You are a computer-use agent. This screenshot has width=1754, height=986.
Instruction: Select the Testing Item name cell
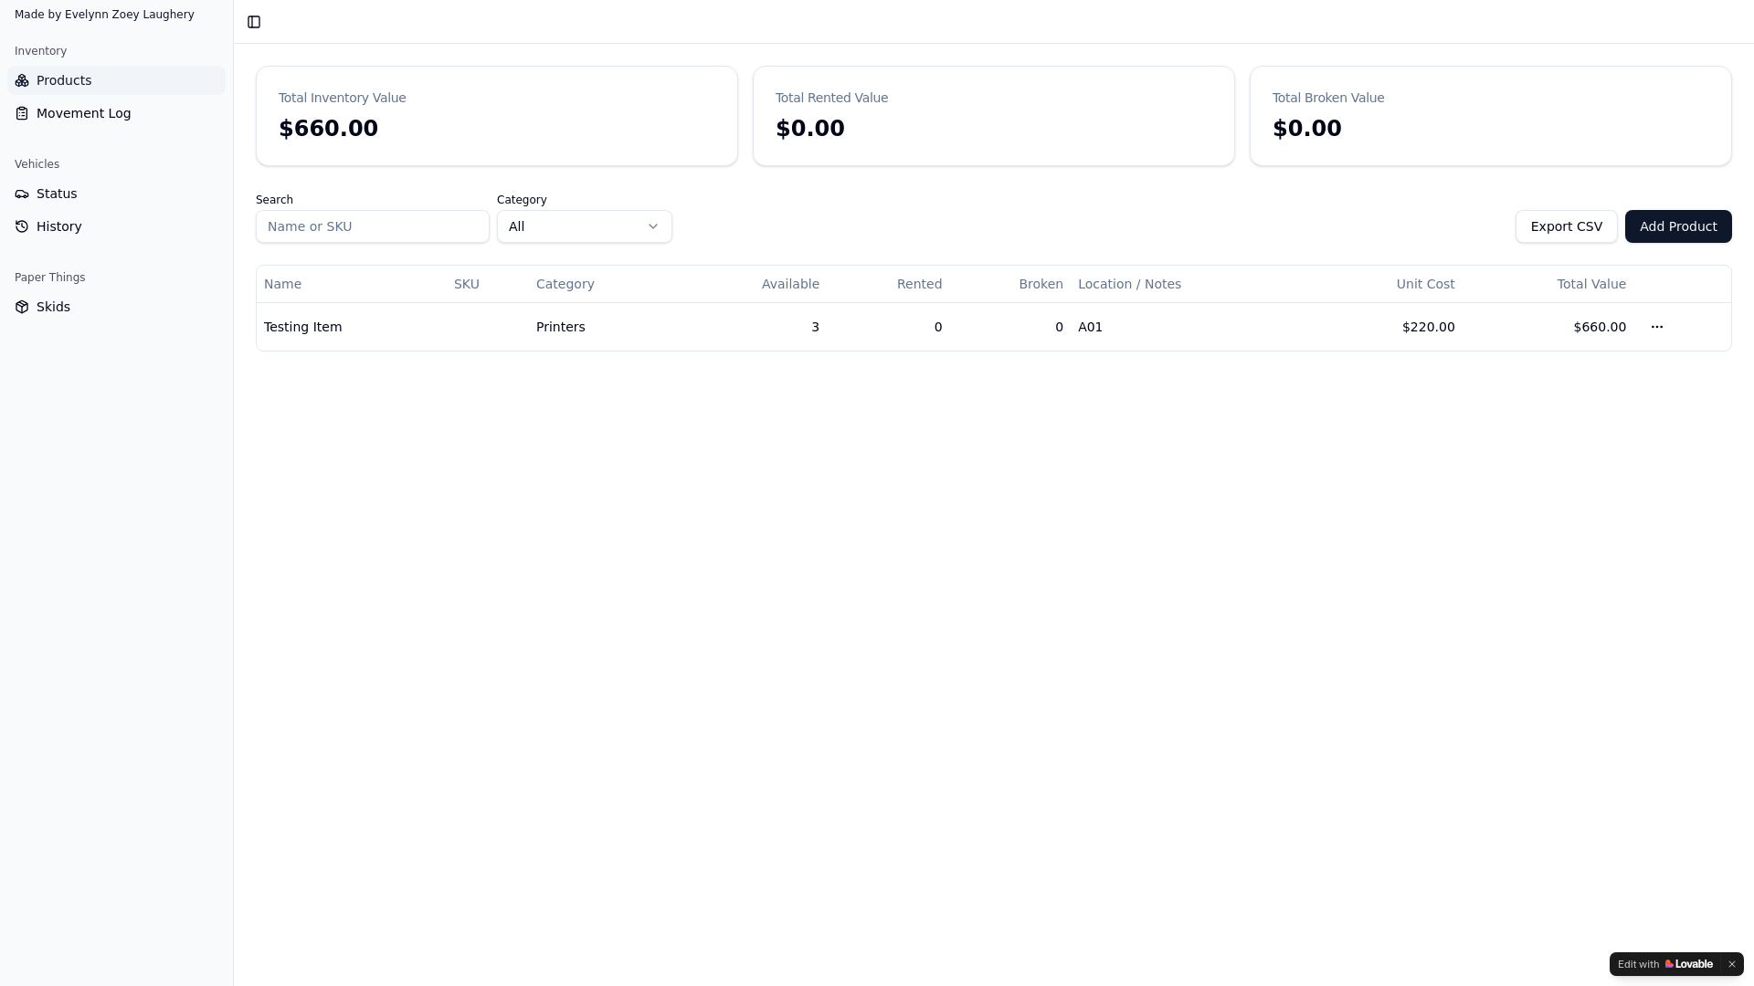[302, 327]
